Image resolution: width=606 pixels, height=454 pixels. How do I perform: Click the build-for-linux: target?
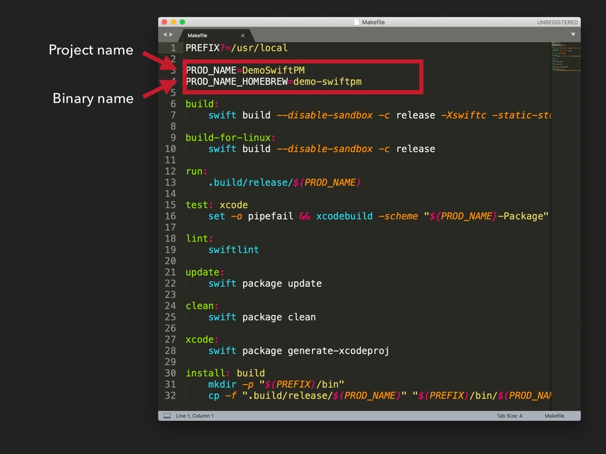pyautogui.click(x=230, y=137)
